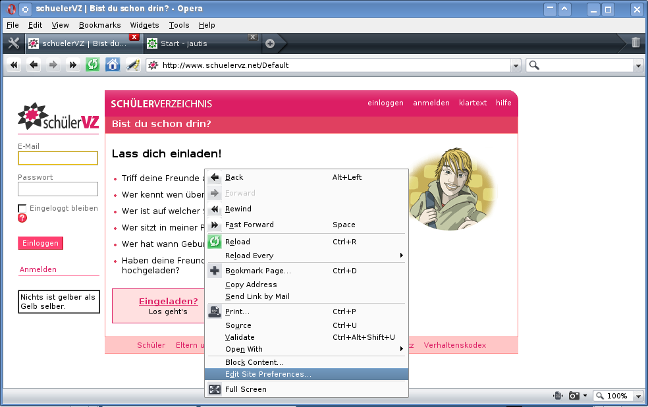Open the Tools menu
Viewport: 648px width, 407px height.
click(x=179, y=25)
